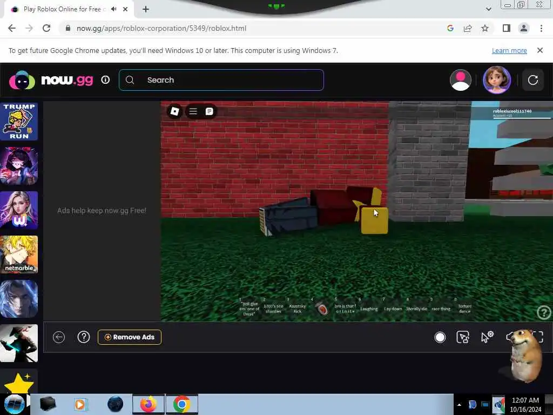Open Chrome three-dot menu

pos(541,28)
